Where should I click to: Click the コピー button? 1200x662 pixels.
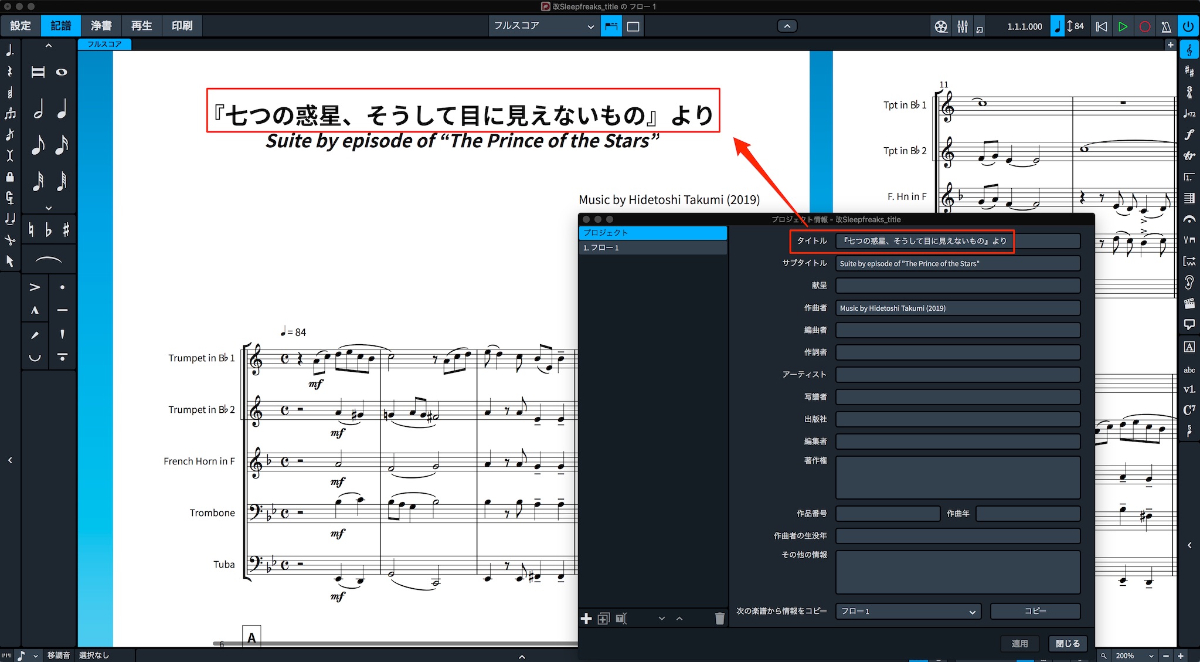[x=1035, y=611]
